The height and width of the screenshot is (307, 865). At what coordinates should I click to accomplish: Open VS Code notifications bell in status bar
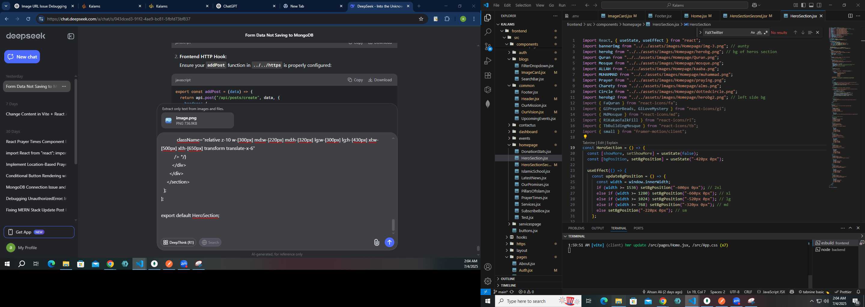click(x=858, y=292)
